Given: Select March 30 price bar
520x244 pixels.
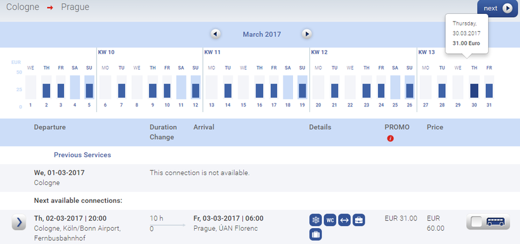Looking at the screenshot, I should tap(474, 91).
